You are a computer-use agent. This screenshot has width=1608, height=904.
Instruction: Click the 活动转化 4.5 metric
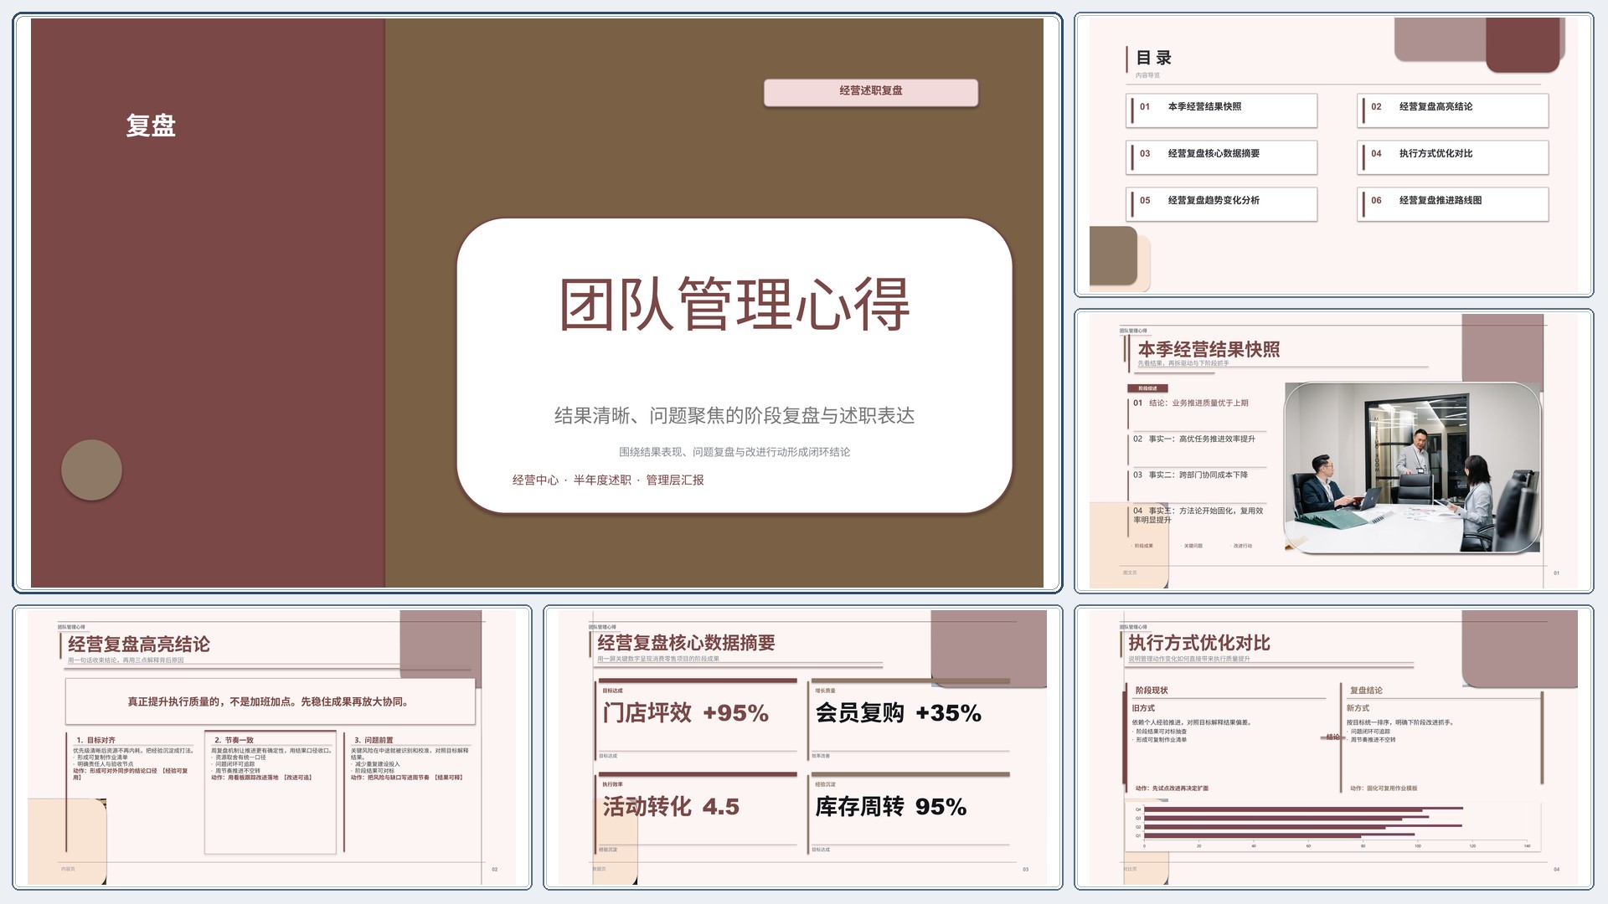(671, 807)
